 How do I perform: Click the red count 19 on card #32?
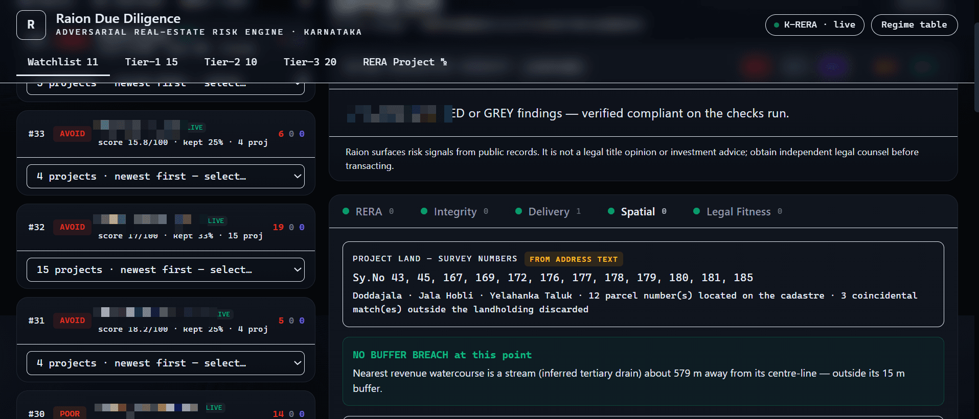click(x=278, y=227)
